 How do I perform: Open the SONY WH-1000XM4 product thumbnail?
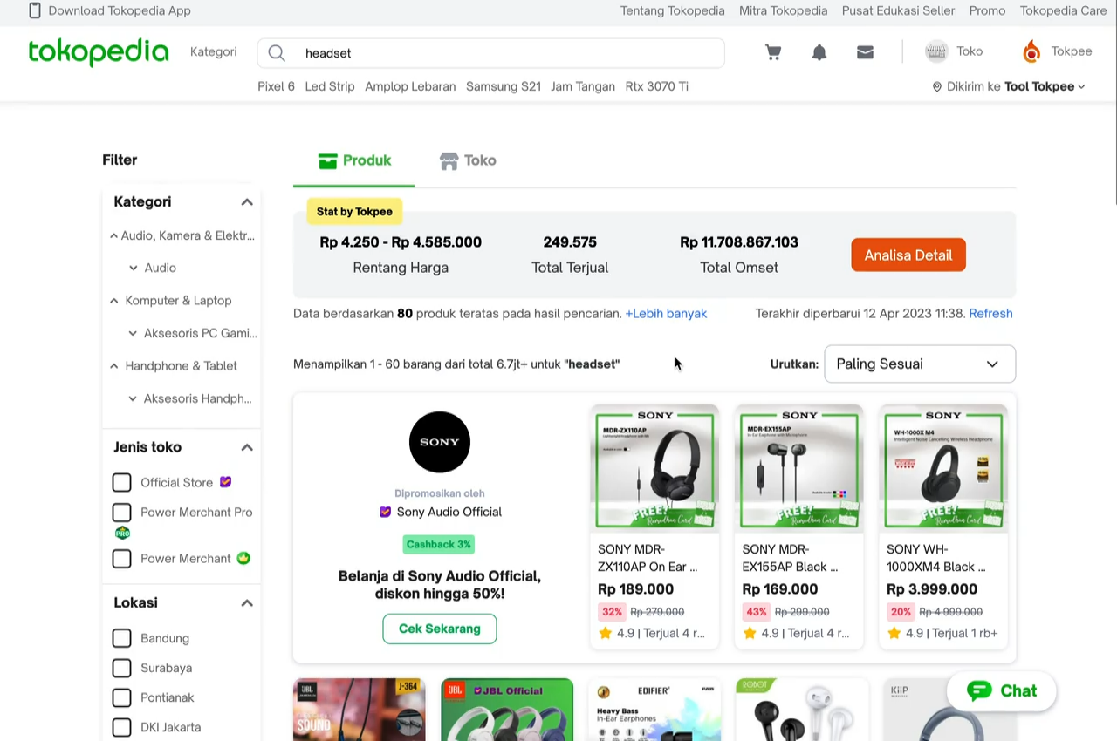click(943, 468)
